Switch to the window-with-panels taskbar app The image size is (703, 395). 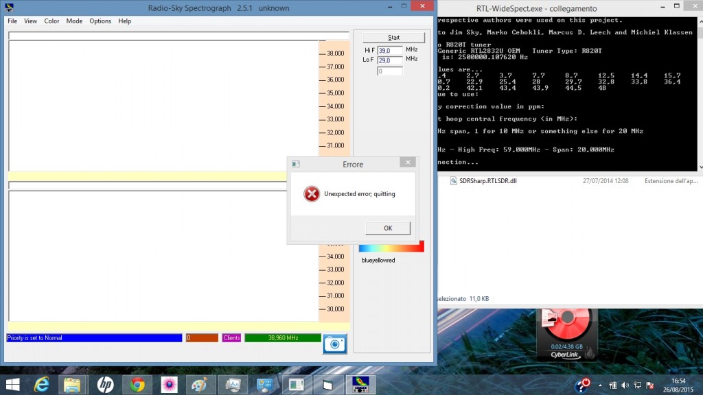click(296, 385)
